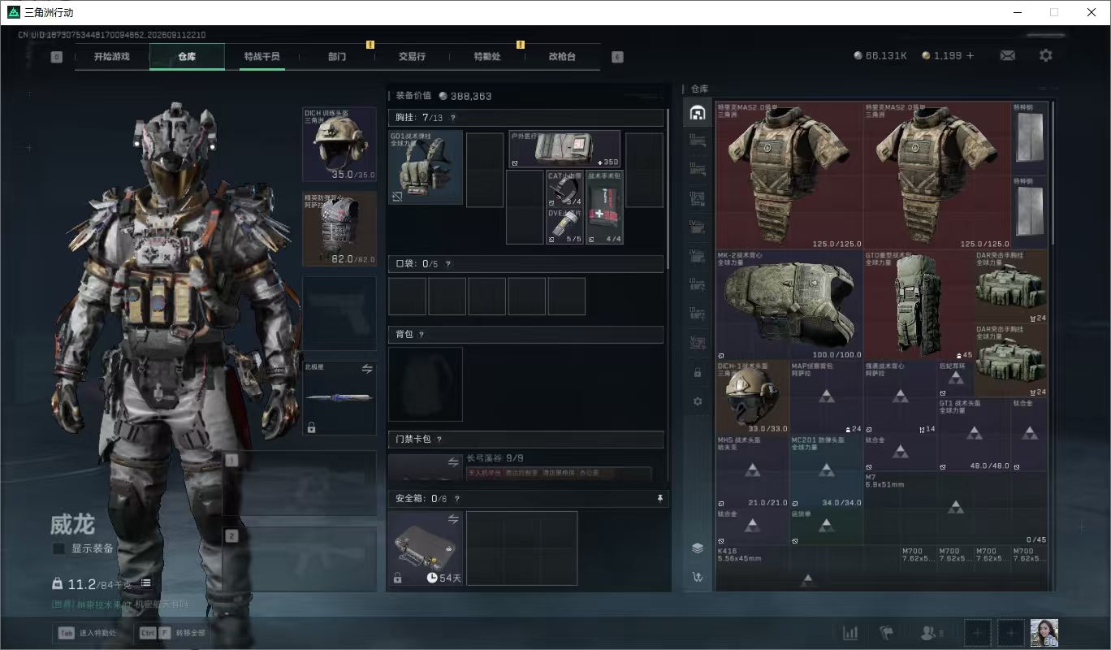Image resolution: width=1111 pixels, height=650 pixels.
Task: Open the mail envelope icon
Action: [x=1007, y=55]
